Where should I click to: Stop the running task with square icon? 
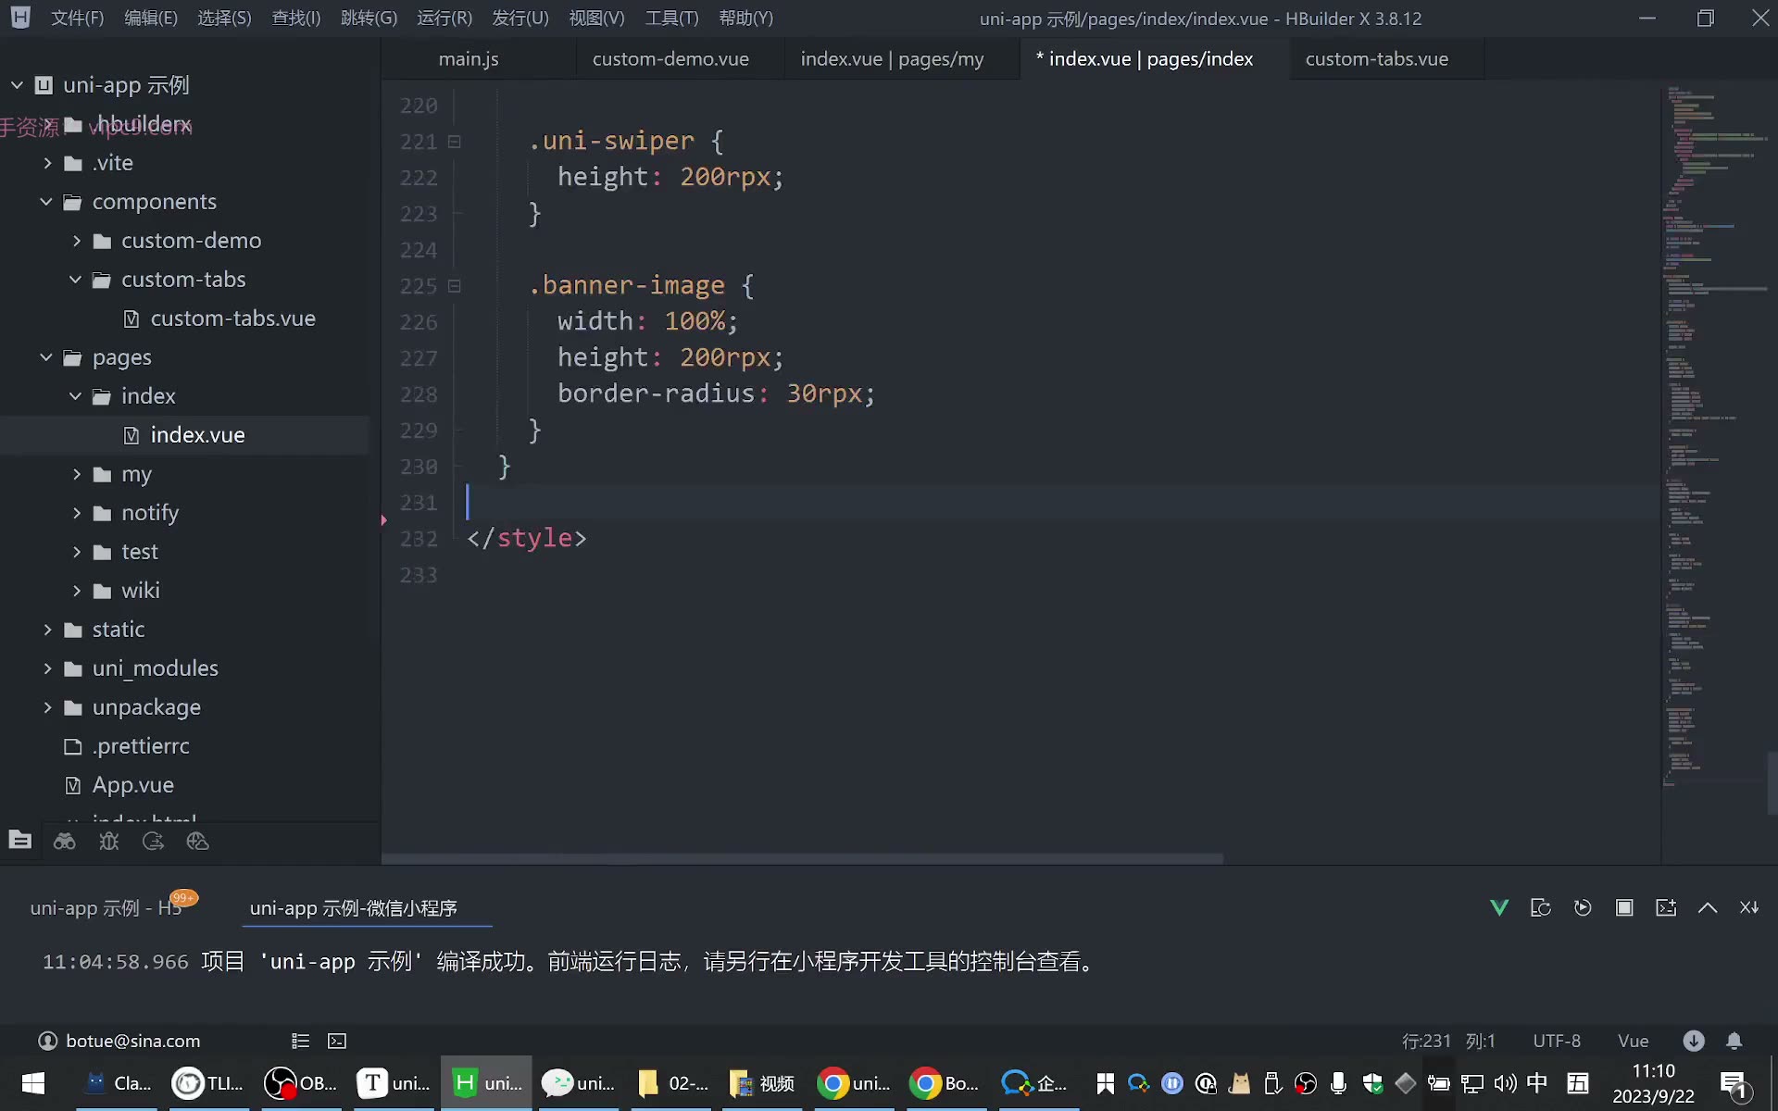click(x=1624, y=907)
